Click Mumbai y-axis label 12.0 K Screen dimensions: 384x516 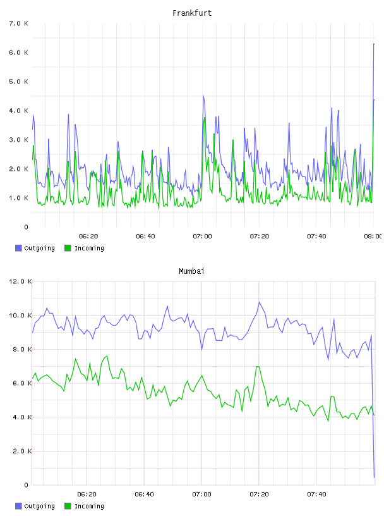pyautogui.click(x=20, y=281)
